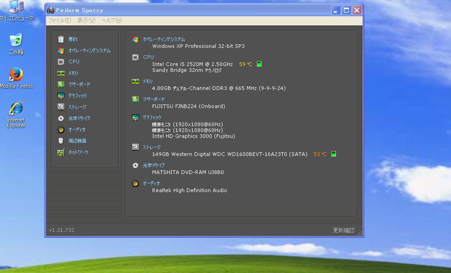The height and width of the screenshot is (273, 451).
Task: Maximize the Piriform Speccy window
Action: 346,10
